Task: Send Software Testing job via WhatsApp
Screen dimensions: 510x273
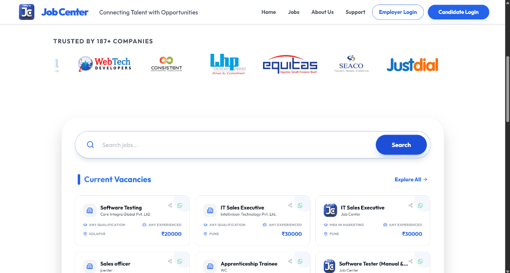Action: click(180, 206)
